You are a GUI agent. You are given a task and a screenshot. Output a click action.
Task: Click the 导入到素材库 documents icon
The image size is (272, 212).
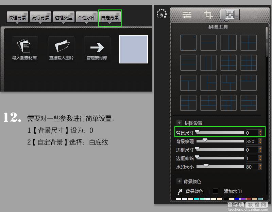[24, 46]
